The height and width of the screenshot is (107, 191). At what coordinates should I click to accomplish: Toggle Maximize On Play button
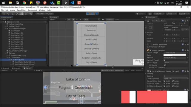(x=108, y=70)
